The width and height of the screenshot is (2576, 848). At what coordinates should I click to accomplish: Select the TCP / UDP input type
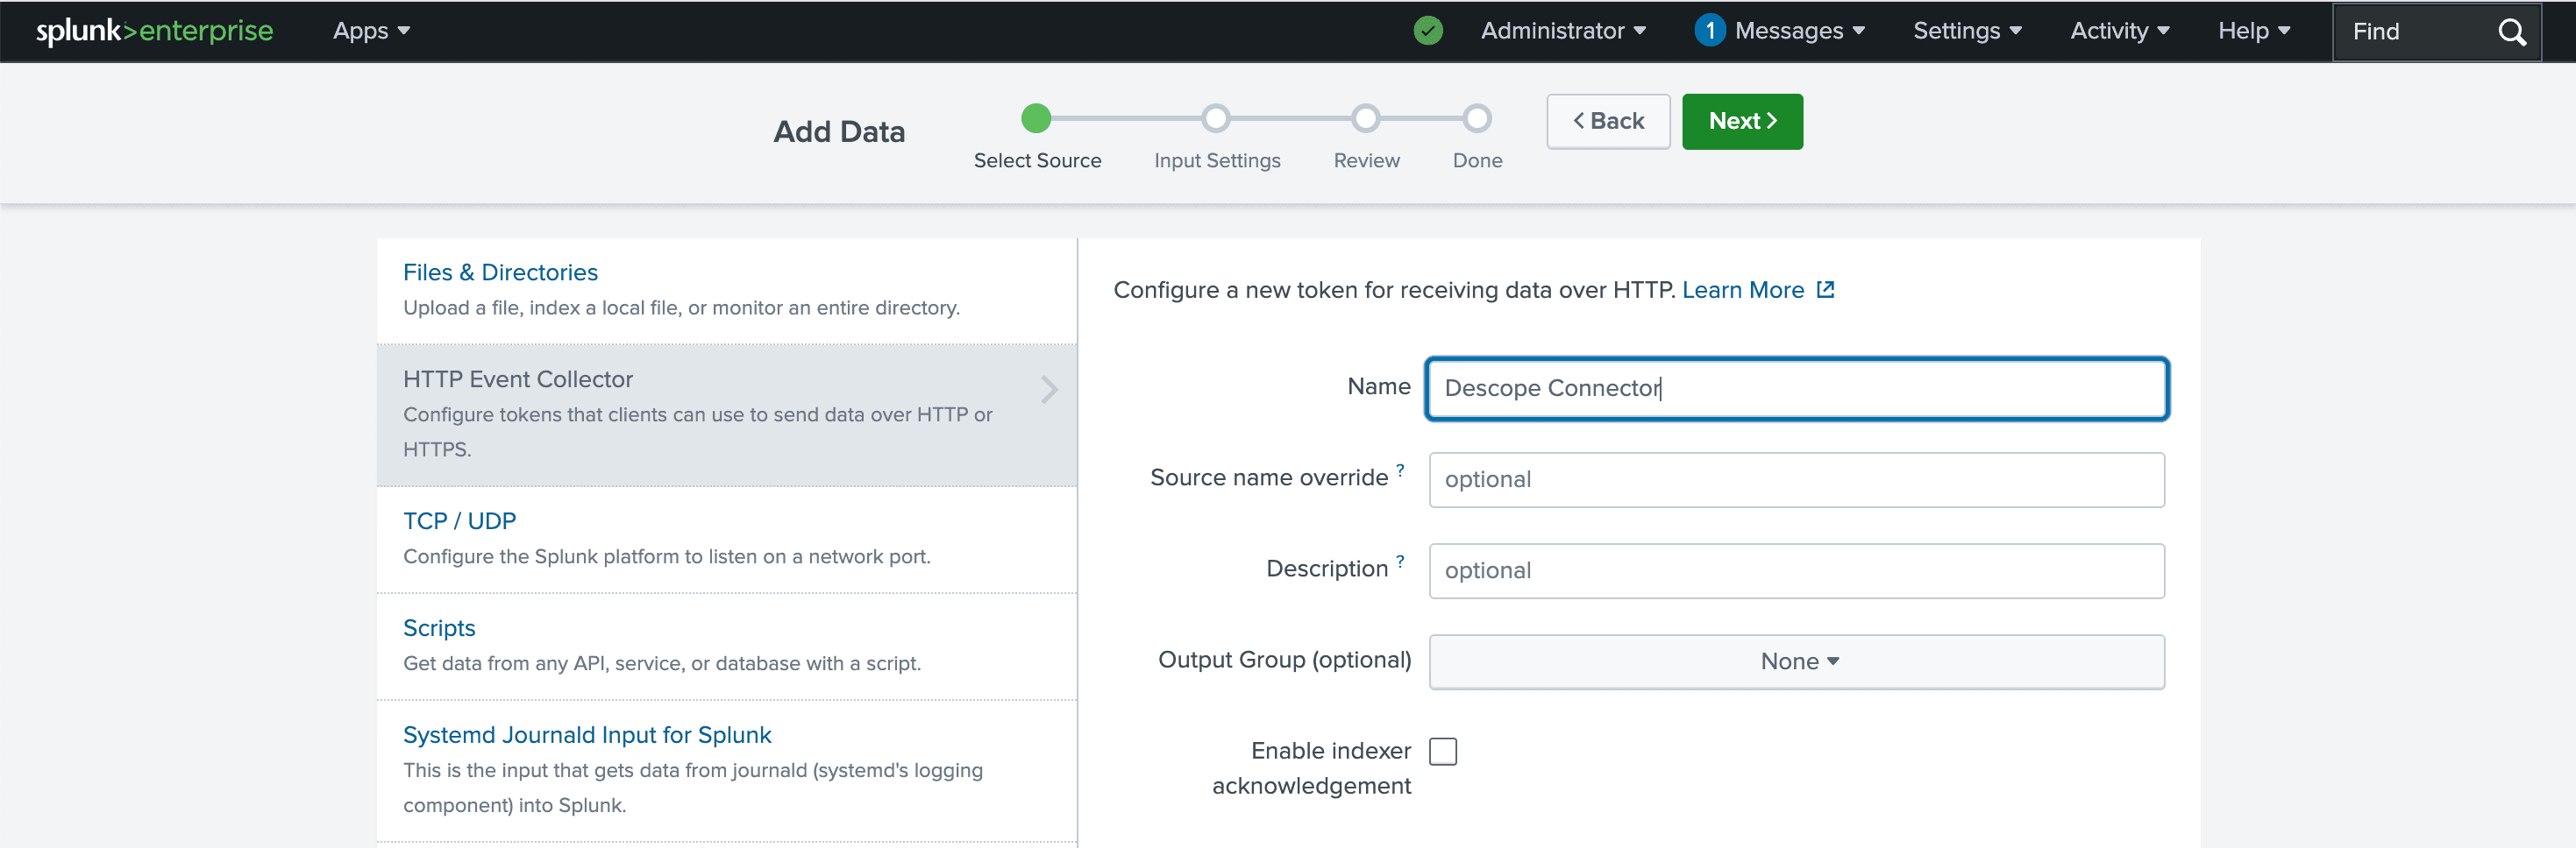(x=459, y=519)
